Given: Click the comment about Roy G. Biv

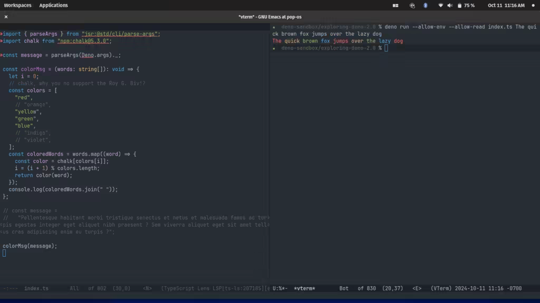Looking at the screenshot, I should click(77, 83).
